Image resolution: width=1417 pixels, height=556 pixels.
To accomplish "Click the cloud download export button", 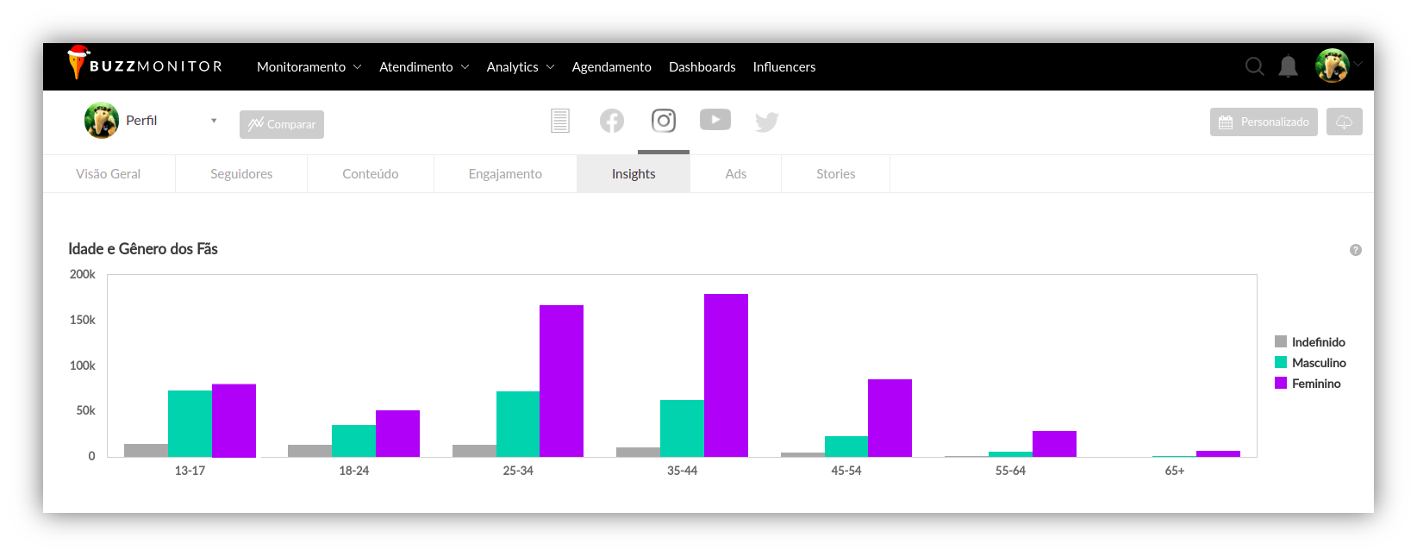I will (x=1344, y=122).
